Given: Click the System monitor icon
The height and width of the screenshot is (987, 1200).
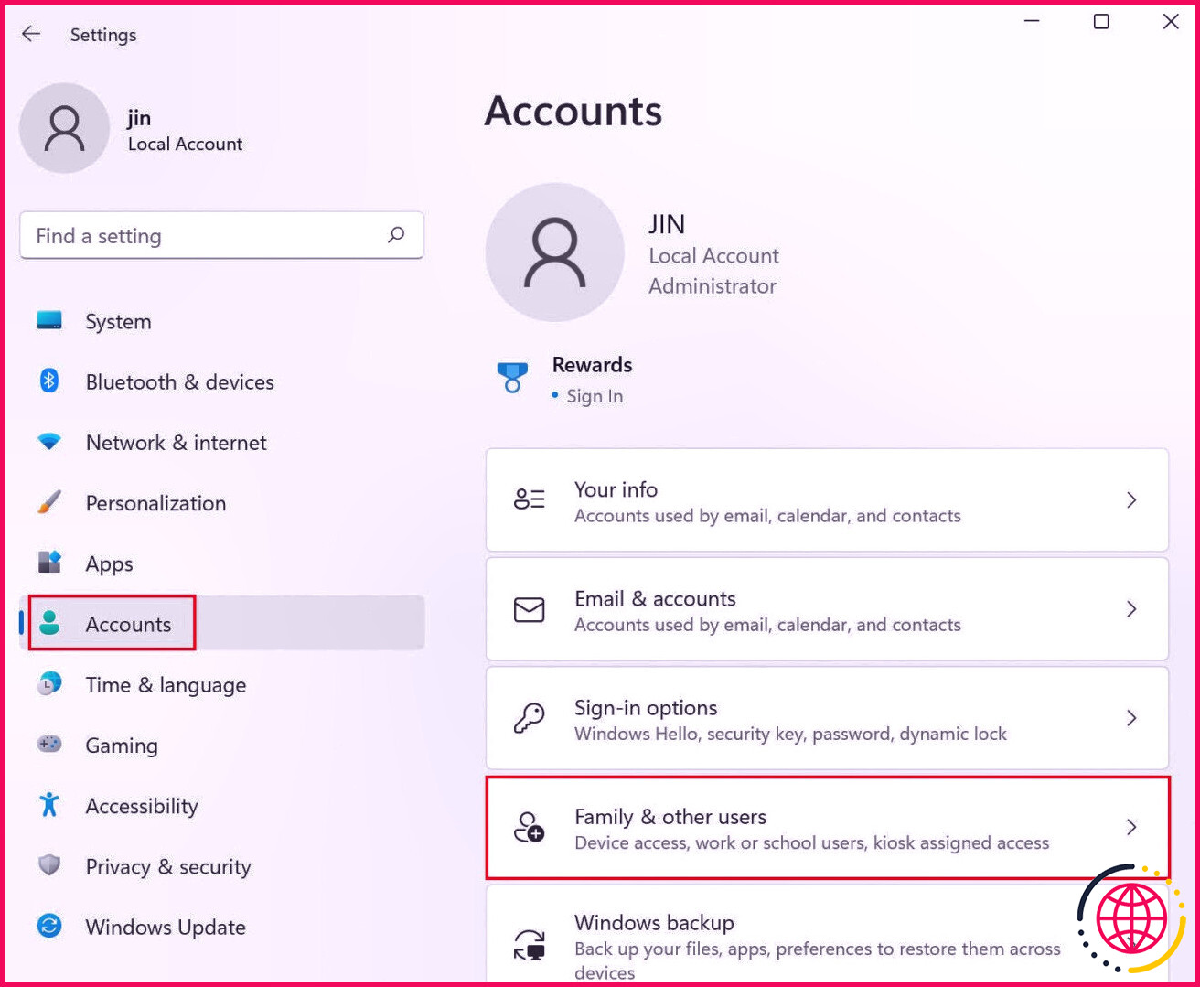Looking at the screenshot, I should point(49,320).
